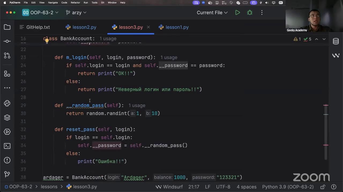Click the intention lightbulb in the gutter
This screenshot has height=192, width=343.
47,41
